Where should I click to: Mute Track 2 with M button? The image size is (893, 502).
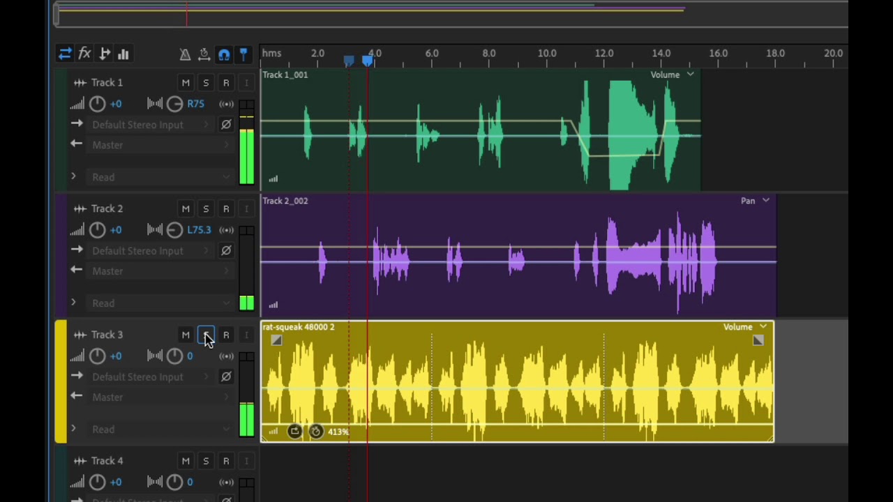(x=186, y=209)
